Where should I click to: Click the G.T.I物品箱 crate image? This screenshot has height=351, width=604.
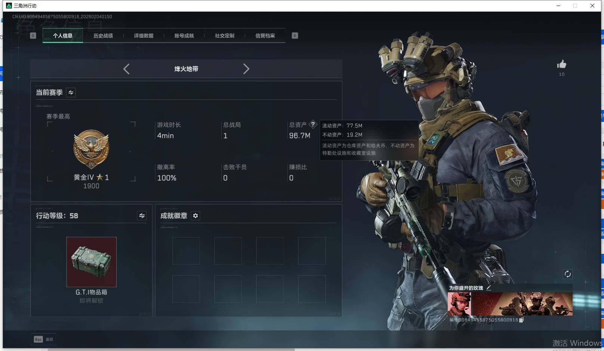tap(91, 262)
